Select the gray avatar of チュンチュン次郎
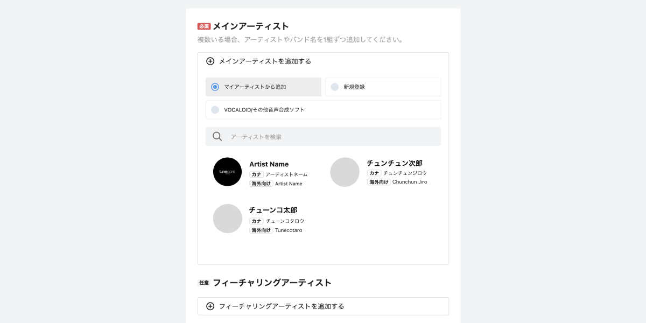 345,172
